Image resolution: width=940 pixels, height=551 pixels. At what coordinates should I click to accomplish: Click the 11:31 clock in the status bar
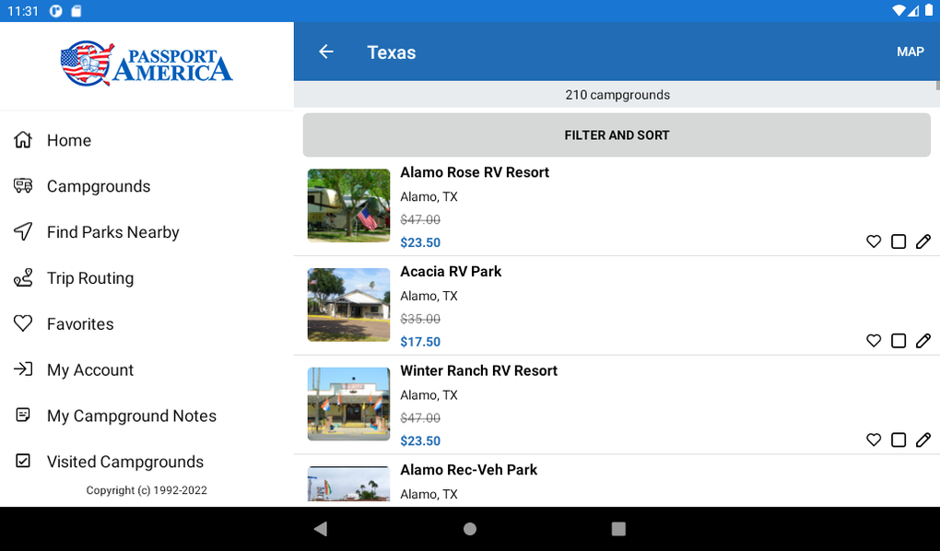tap(23, 11)
